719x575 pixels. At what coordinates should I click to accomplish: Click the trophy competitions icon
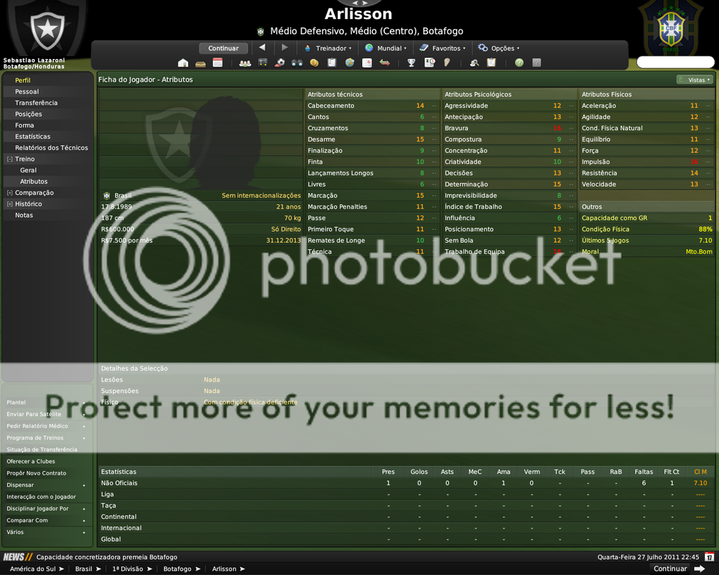tap(411, 63)
